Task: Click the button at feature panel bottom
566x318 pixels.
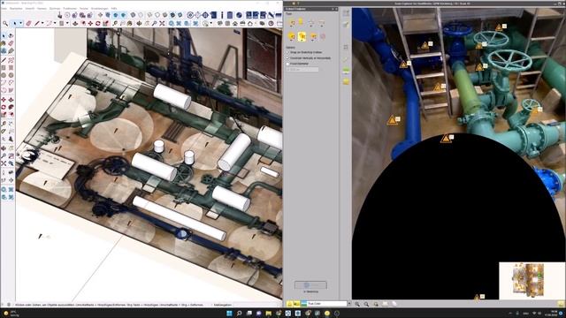Action: [x=310, y=284]
